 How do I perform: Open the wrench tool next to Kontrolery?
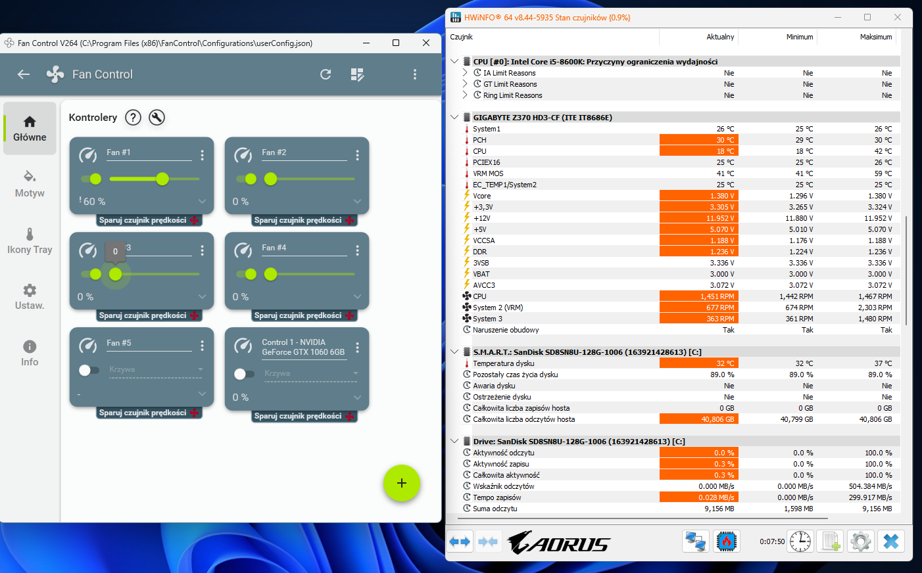157,118
